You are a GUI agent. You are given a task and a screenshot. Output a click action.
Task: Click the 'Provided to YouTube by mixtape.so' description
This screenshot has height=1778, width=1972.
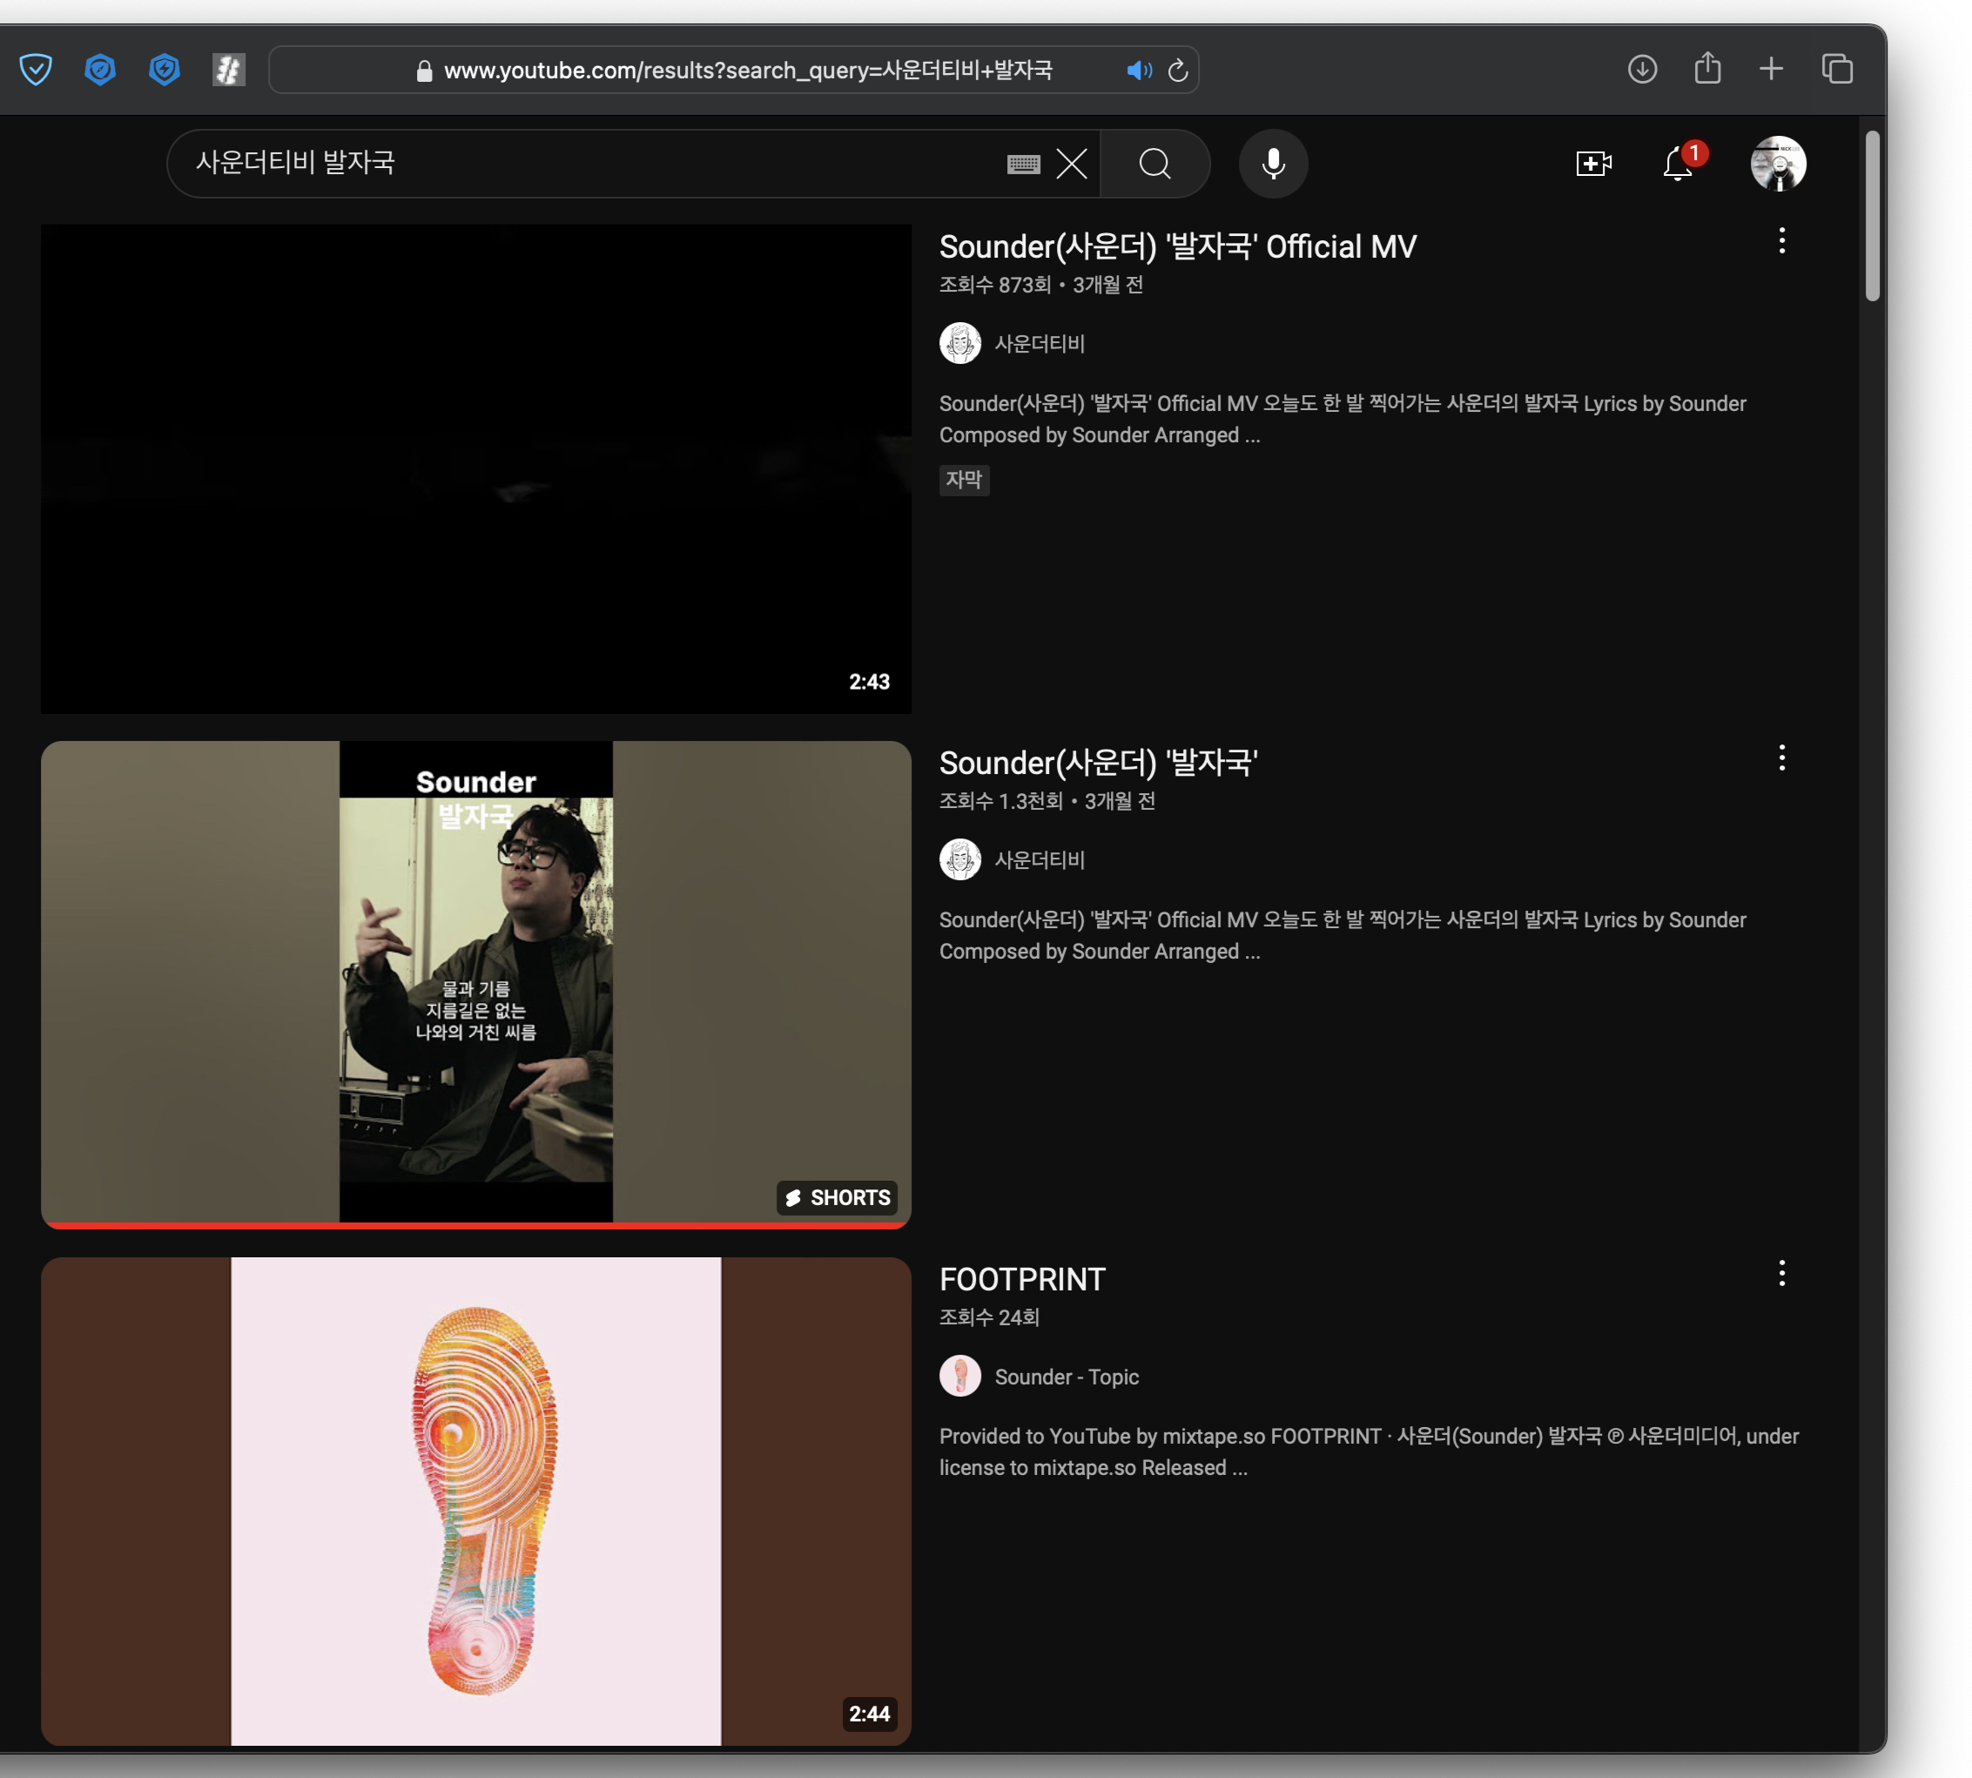point(1369,1451)
